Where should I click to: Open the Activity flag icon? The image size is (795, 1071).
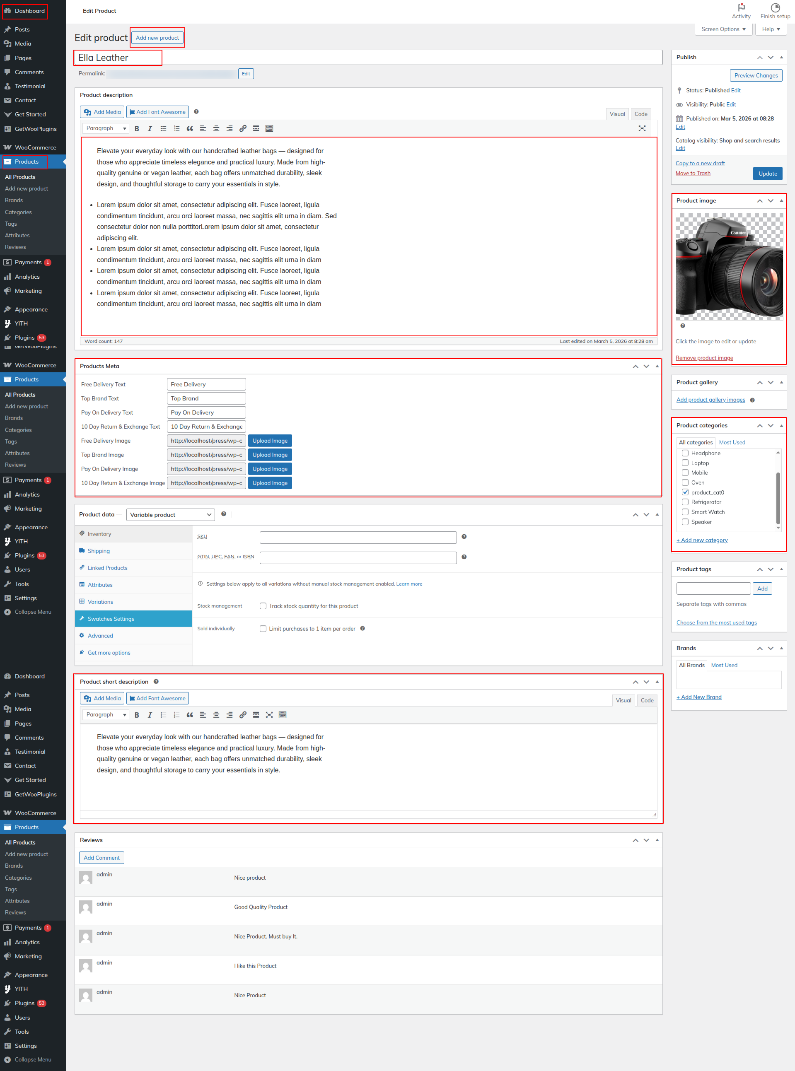point(741,8)
